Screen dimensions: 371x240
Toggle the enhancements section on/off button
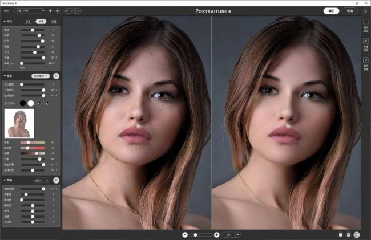[56, 180]
